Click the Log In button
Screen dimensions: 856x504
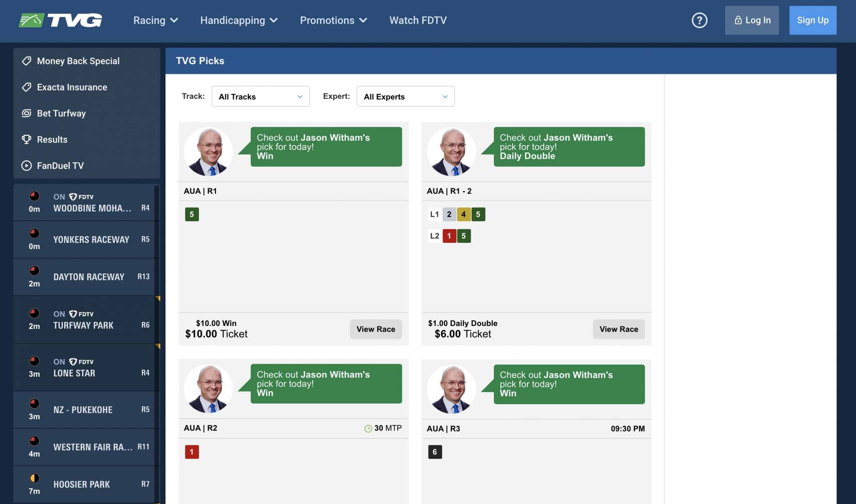751,20
